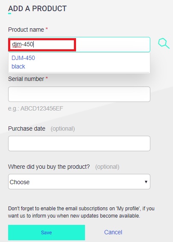Click the 'Where did you buy the product?' label
This screenshot has height=242, width=173.
click(49, 167)
